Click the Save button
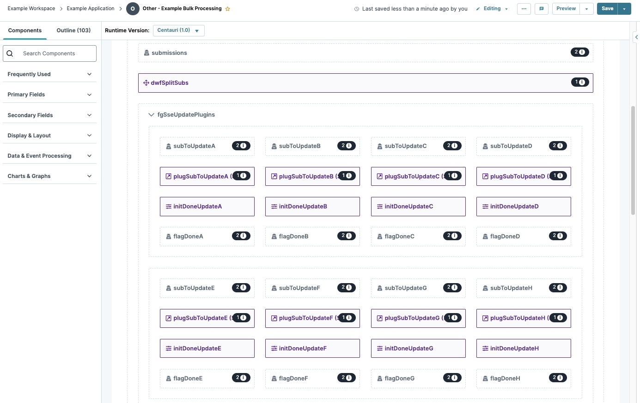Viewport: 640px width, 403px height. tap(608, 9)
